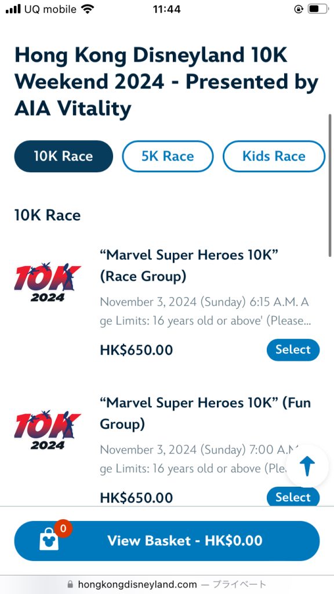Tap the basket icon with 0 badge
The height and width of the screenshot is (594, 334).
(x=48, y=541)
